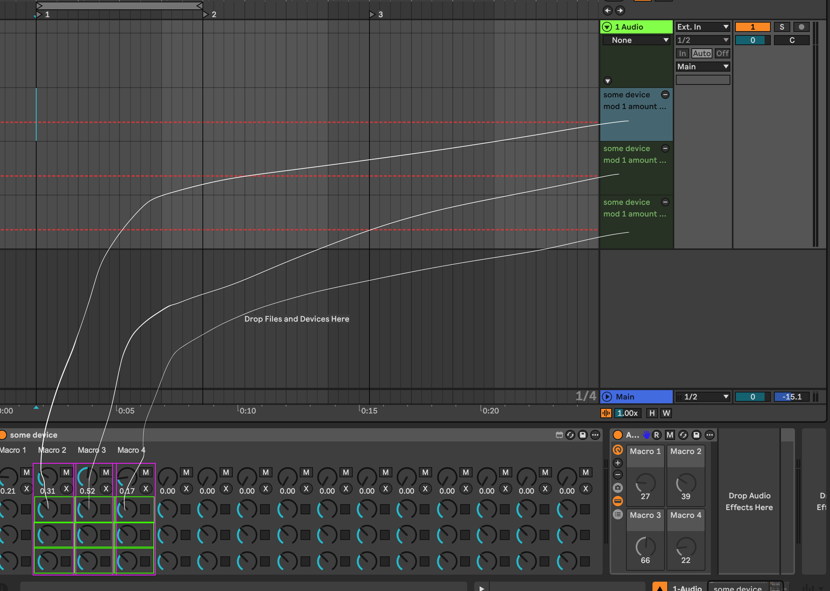This screenshot has height=591, width=830.
Task: Open the None automation device chooser
Action: pos(636,40)
